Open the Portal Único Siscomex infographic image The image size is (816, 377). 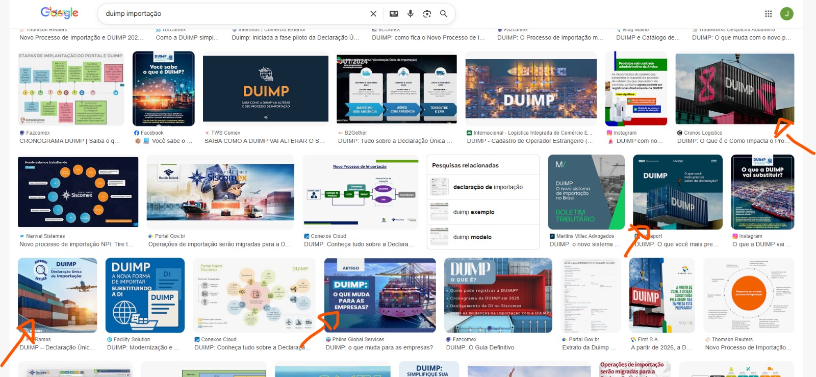(x=254, y=295)
